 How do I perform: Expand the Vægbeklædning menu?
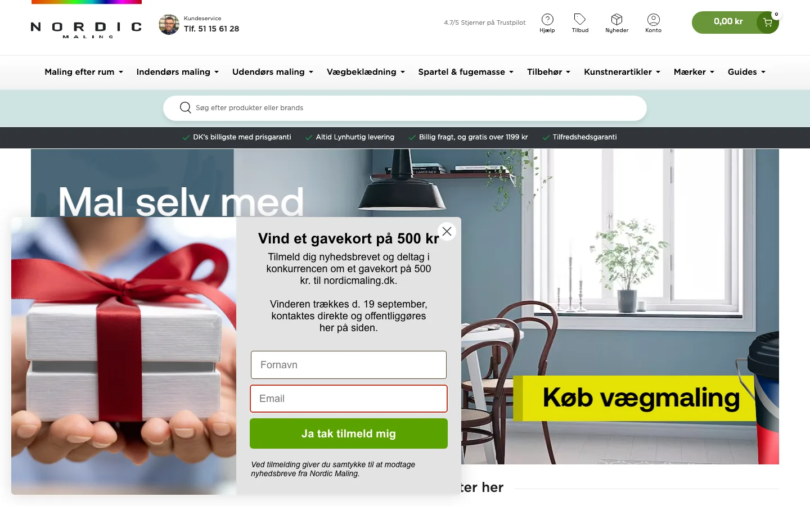click(366, 72)
